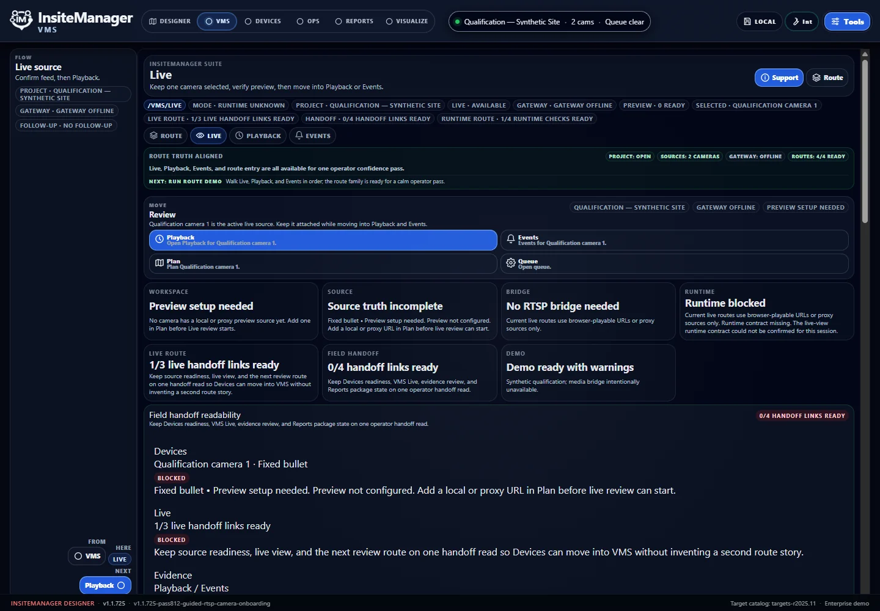This screenshot has width=880, height=611.
Task: Switch to the Events sub-tab
Action: point(312,136)
